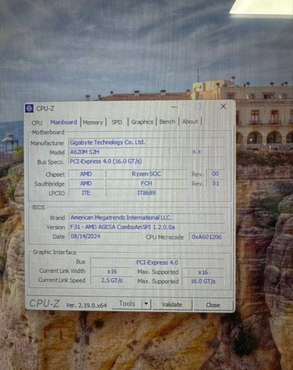The image size is (293, 370).
Task: Click the CPU Microcode value 0xA601206
Action: 207,237
